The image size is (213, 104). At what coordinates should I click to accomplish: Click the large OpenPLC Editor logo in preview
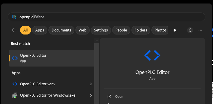click(152, 55)
